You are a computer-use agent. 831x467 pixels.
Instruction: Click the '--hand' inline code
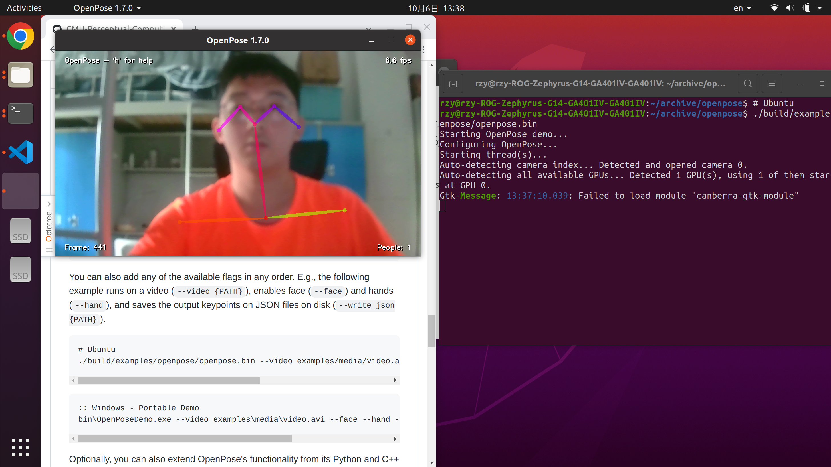point(89,305)
